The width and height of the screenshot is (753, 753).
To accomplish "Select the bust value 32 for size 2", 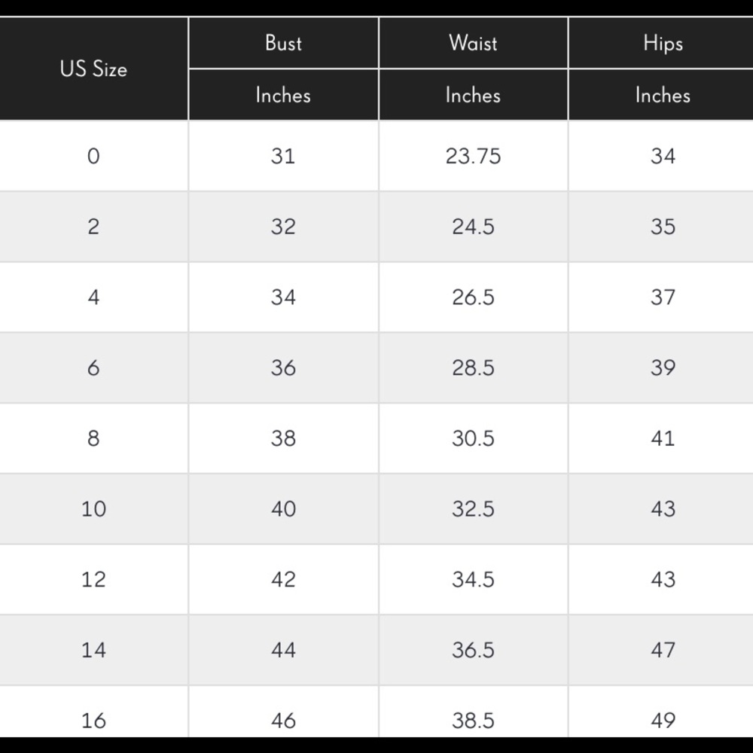I will tap(283, 227).
